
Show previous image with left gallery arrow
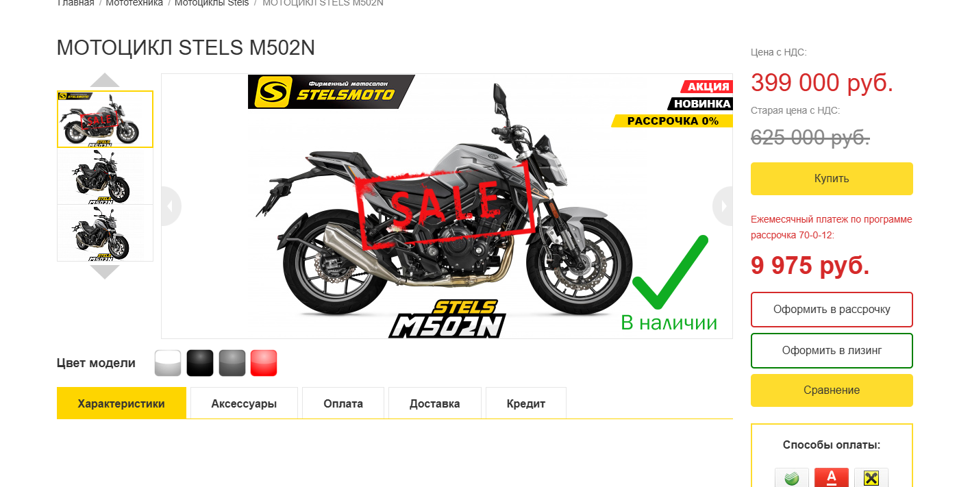pyautogui.click(x=171, y=206)
